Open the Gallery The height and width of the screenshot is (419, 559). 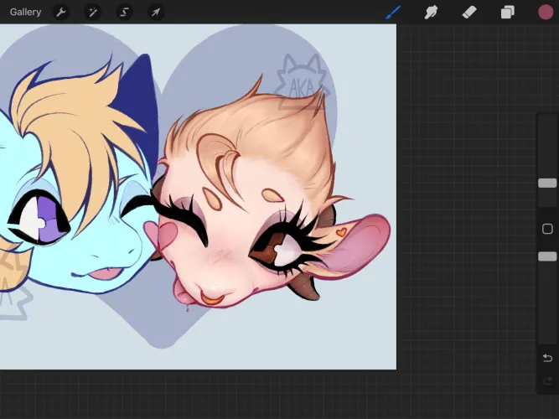tap(25, 12)
